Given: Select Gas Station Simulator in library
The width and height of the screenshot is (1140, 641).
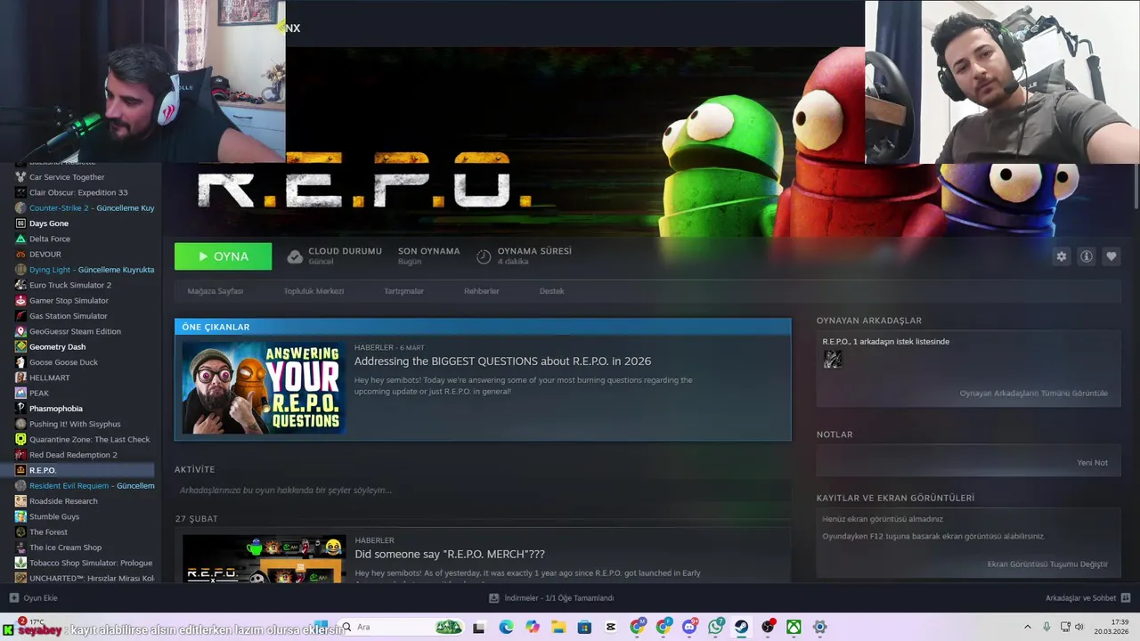Looking at the screenshot, I should [69, 316].
